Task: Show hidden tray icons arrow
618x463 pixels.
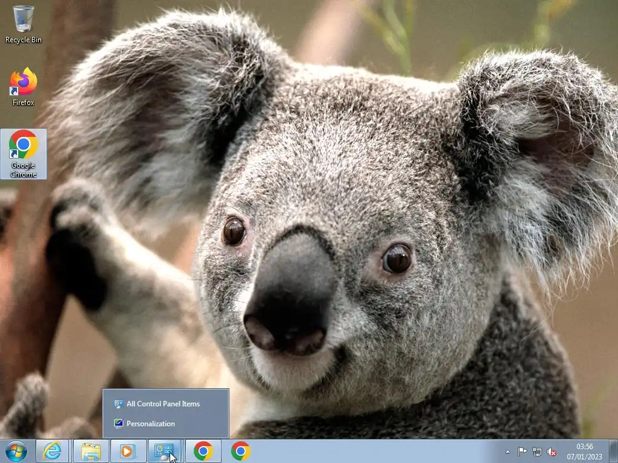Action: [508, 452]
